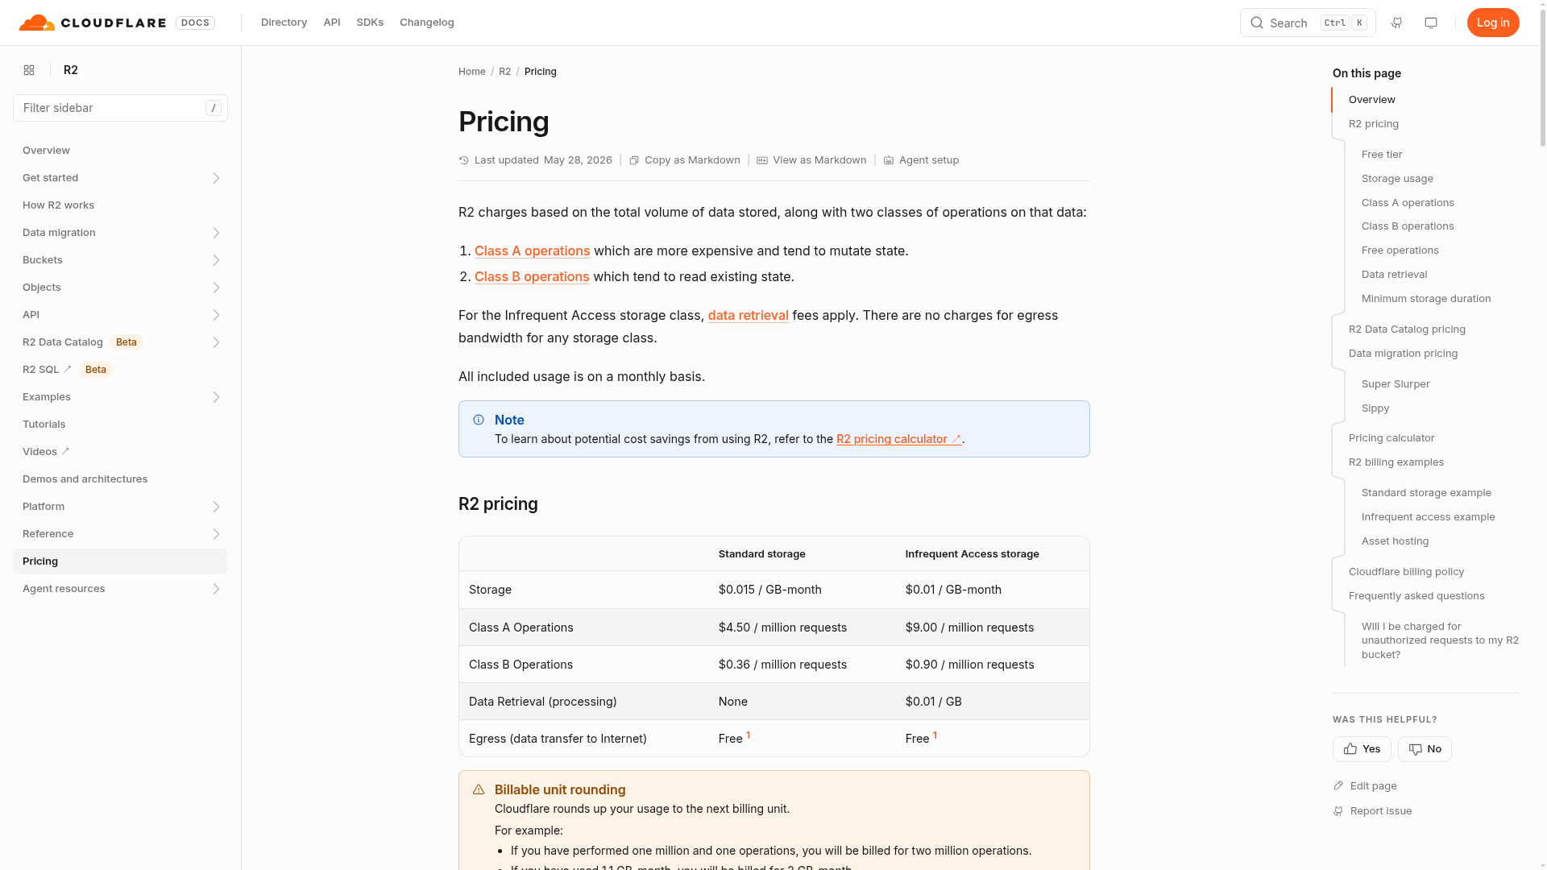The image size is (1547, 870).
Task: Expand the Examples section
Action: [216, 397]
